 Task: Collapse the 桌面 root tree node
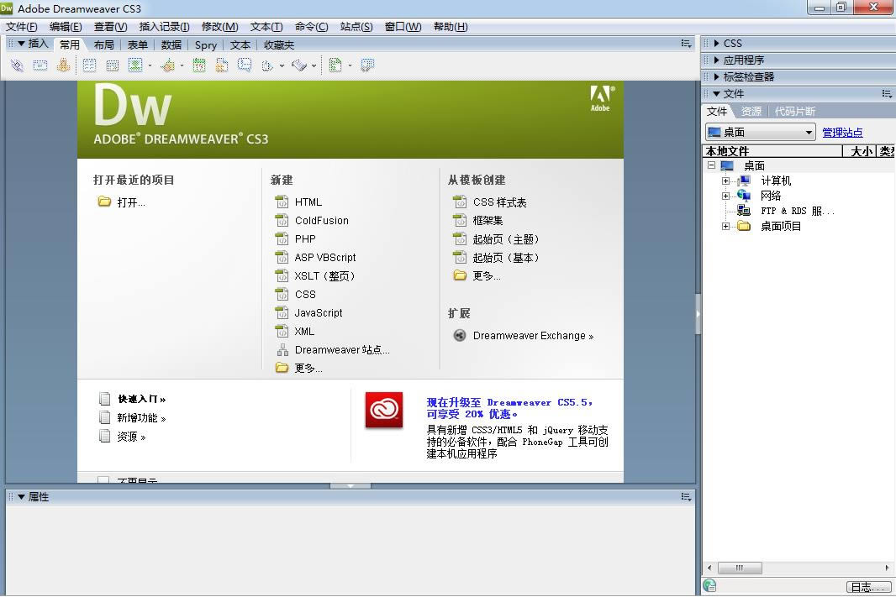coord(711,165)
